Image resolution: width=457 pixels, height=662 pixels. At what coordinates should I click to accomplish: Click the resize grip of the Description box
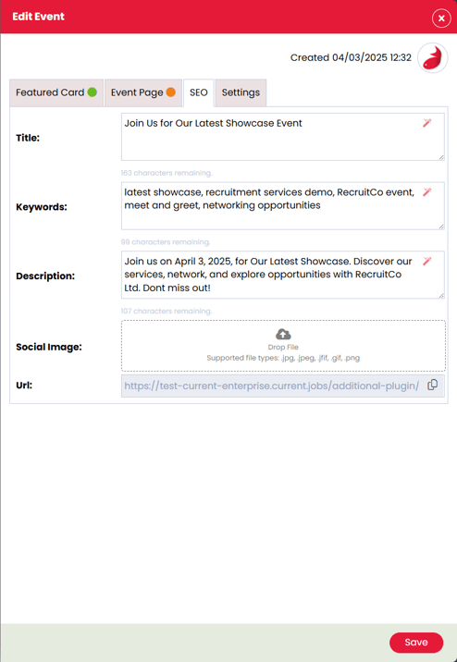tap(441, 296)
